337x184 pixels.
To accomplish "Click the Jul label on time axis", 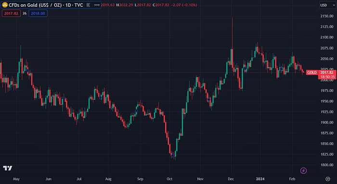I will (x=79, y=179).
